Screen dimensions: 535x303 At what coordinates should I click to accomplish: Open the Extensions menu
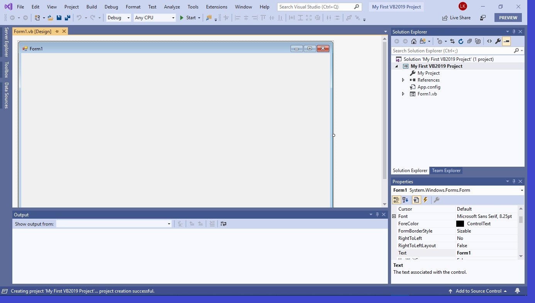click(217, 7)
